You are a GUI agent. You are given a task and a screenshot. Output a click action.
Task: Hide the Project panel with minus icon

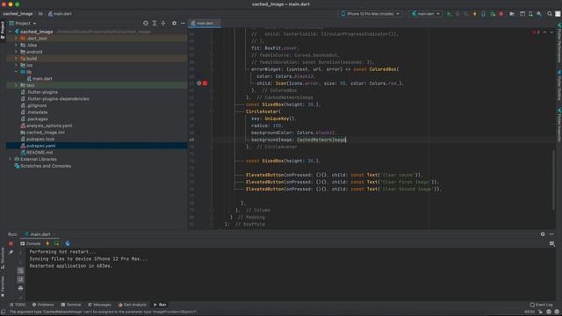[x=183, y=24]
